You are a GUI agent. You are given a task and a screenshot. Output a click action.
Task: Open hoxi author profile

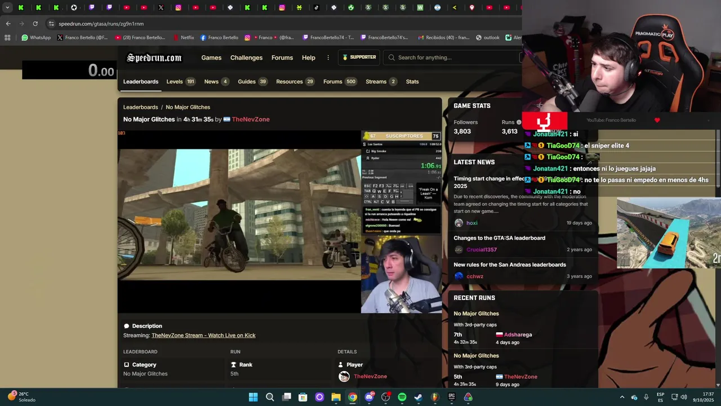tap(471, 223)
